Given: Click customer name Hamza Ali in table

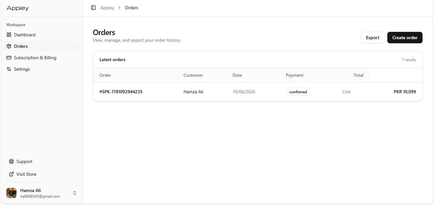Looking at the screenshot, I should (x=193, y=92).
